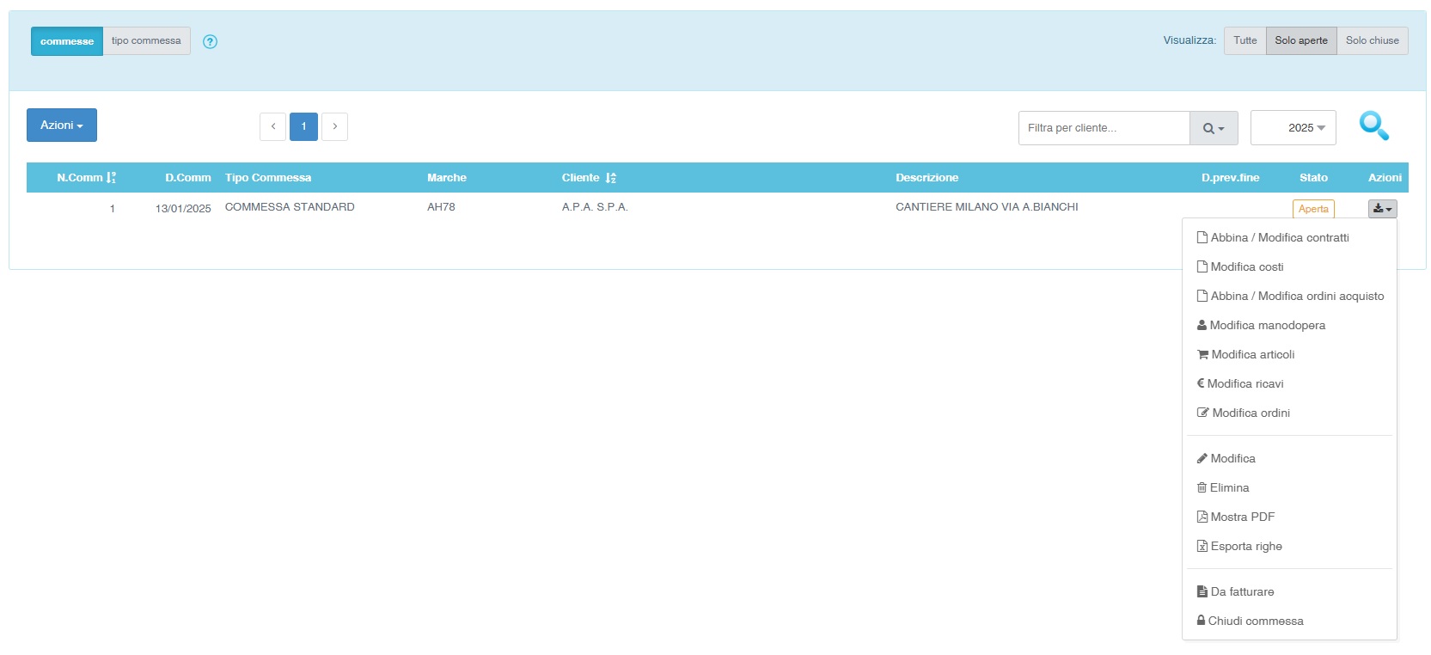Open the client filter search dropdown
The width and height of the screenshot is (1431, 655).
[1214, 128]
